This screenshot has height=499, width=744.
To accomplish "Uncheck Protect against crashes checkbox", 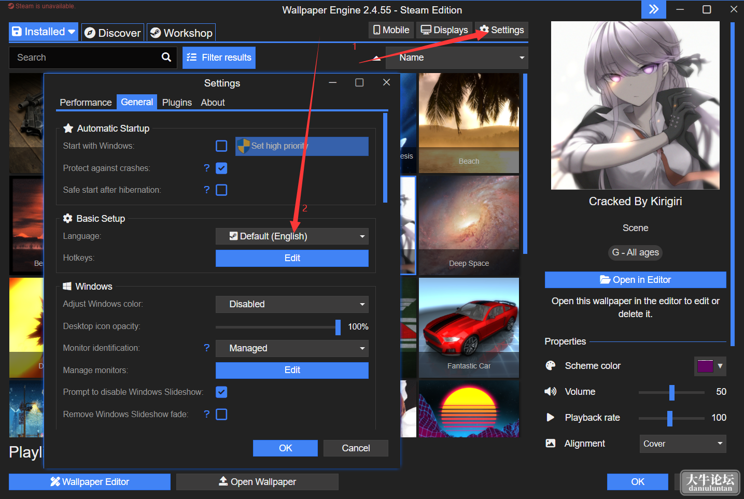I will [x=221, y=168].
